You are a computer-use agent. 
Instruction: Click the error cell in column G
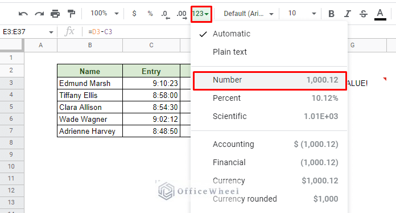(x=367, y=83)
